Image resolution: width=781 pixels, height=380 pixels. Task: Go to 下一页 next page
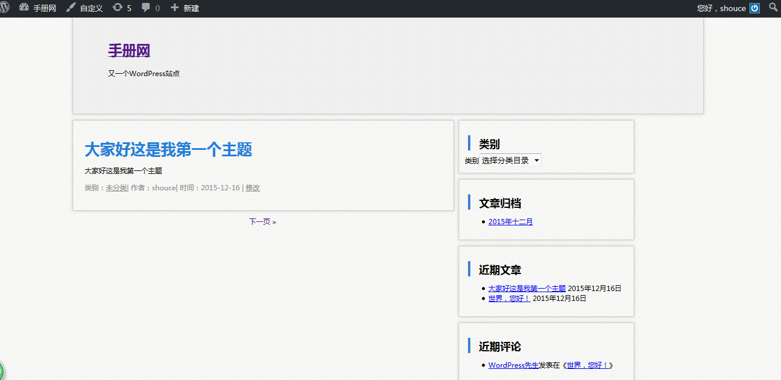pos(262,222)
